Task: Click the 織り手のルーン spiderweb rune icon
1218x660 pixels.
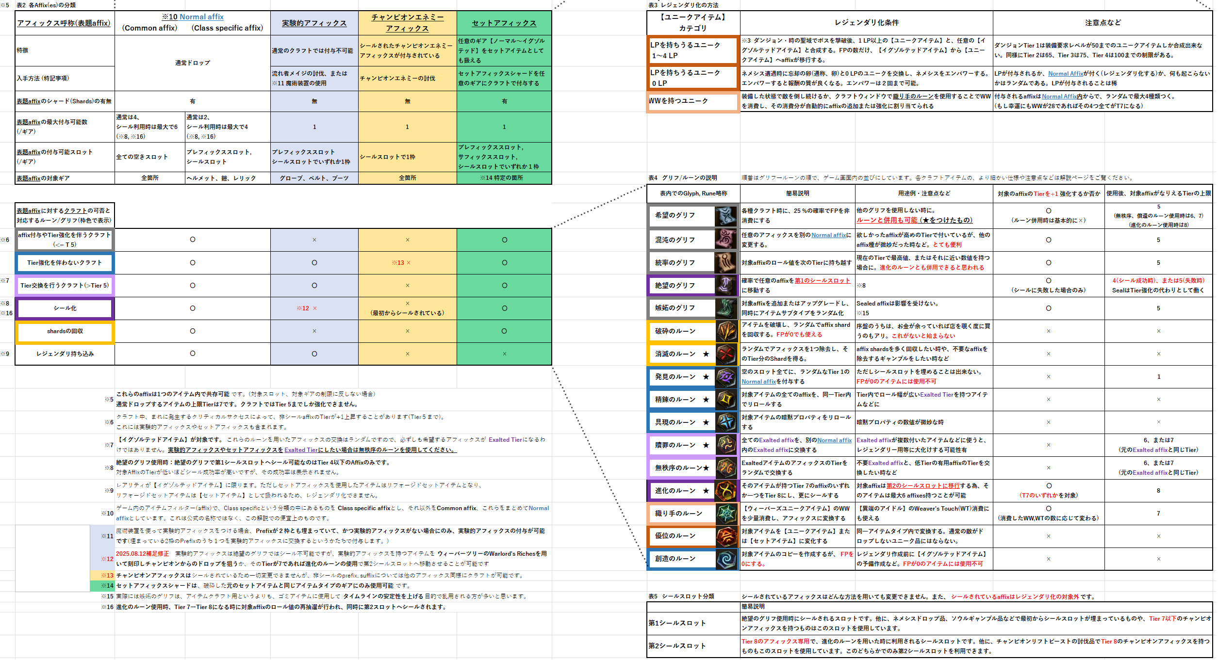Action: point(726,514)
